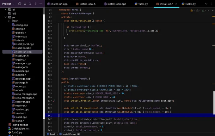Expand the lel folder
The image size is (215, 136).
[5, 9]
